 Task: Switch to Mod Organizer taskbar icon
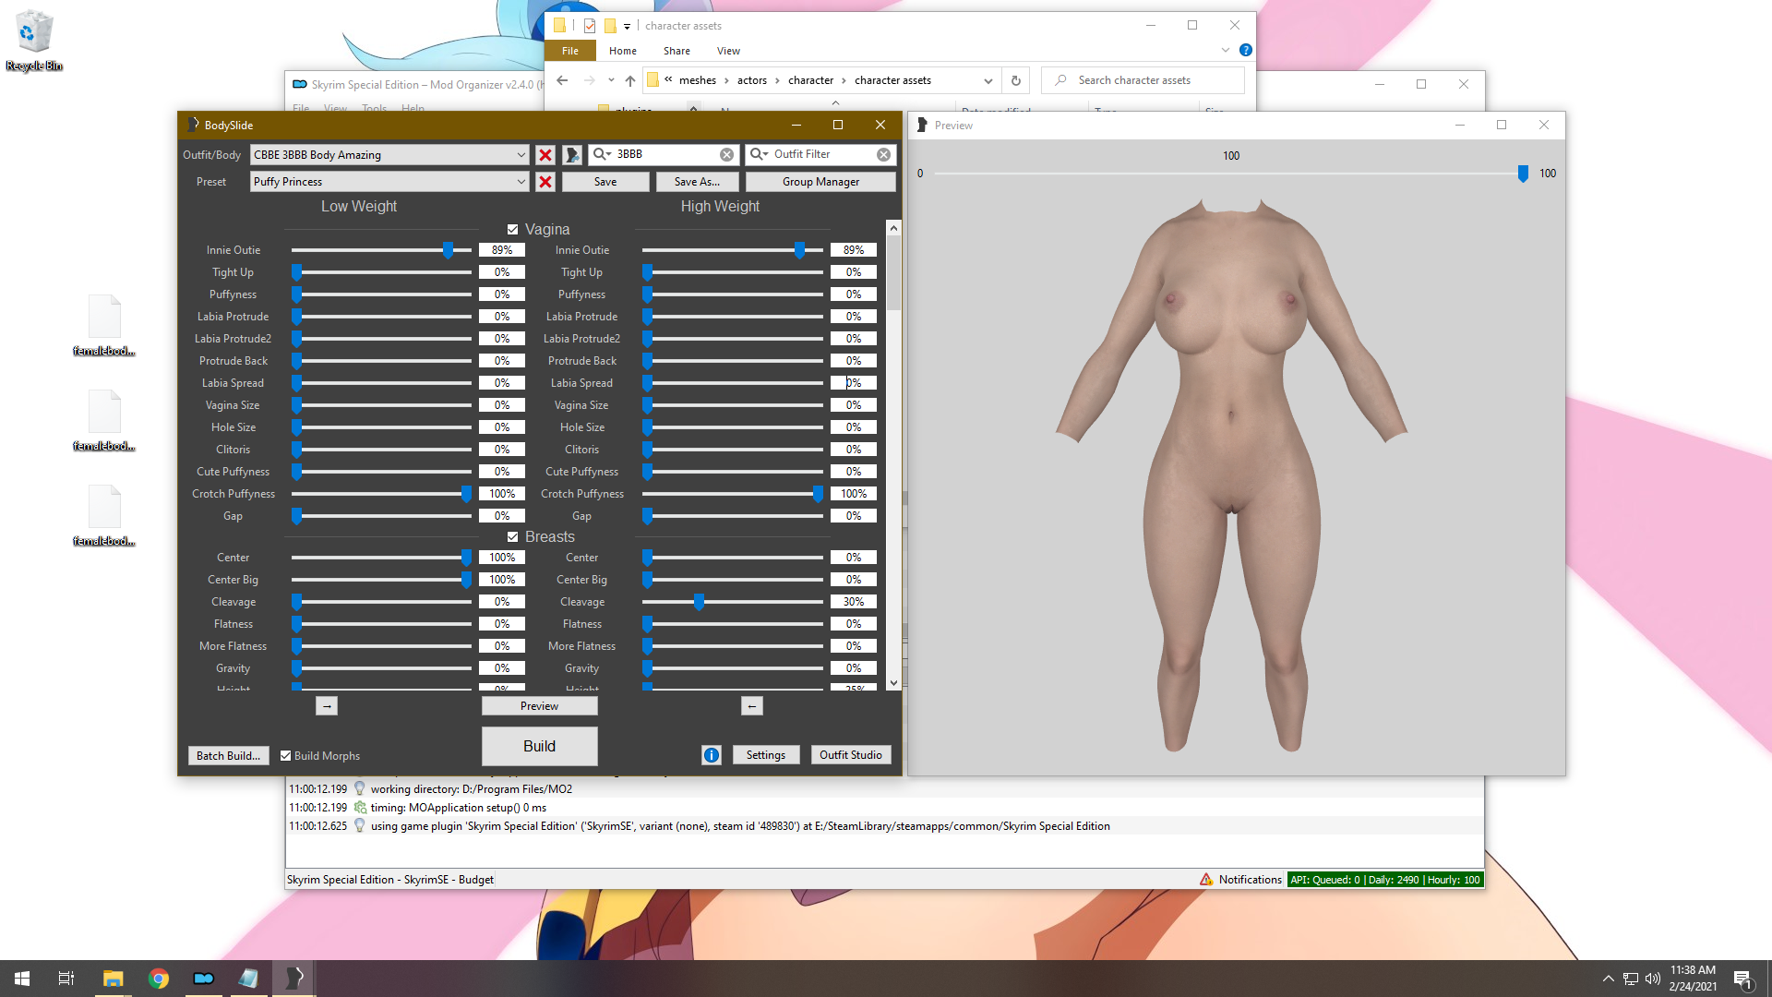204,979
